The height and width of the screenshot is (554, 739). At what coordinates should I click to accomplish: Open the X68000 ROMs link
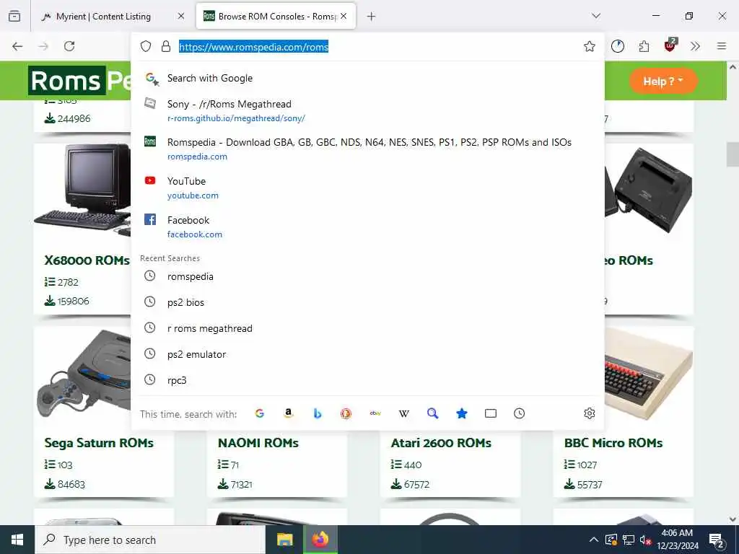pyautogui.click(x=87, y=260)
